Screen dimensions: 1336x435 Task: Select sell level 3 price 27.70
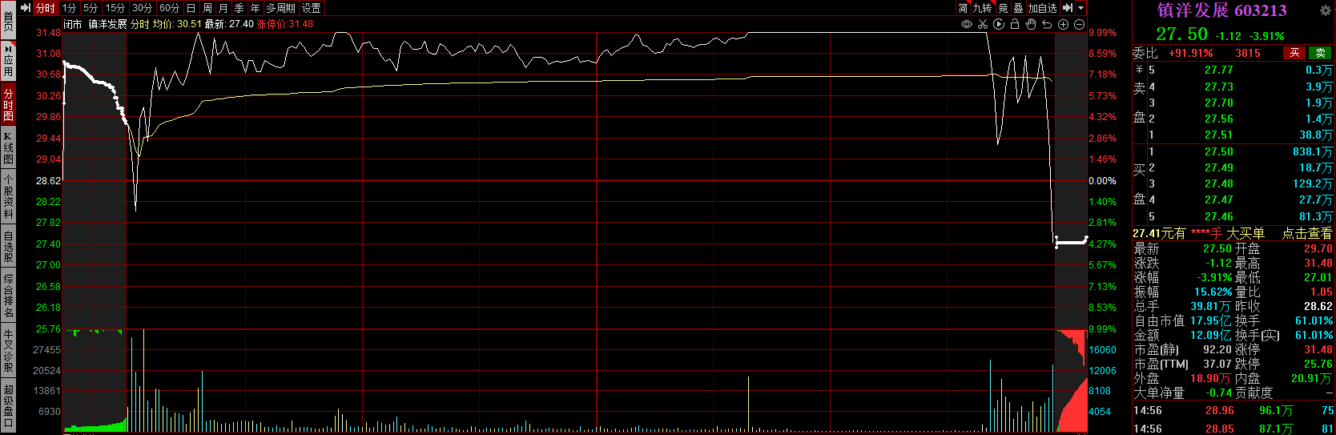coord(1219,103)
